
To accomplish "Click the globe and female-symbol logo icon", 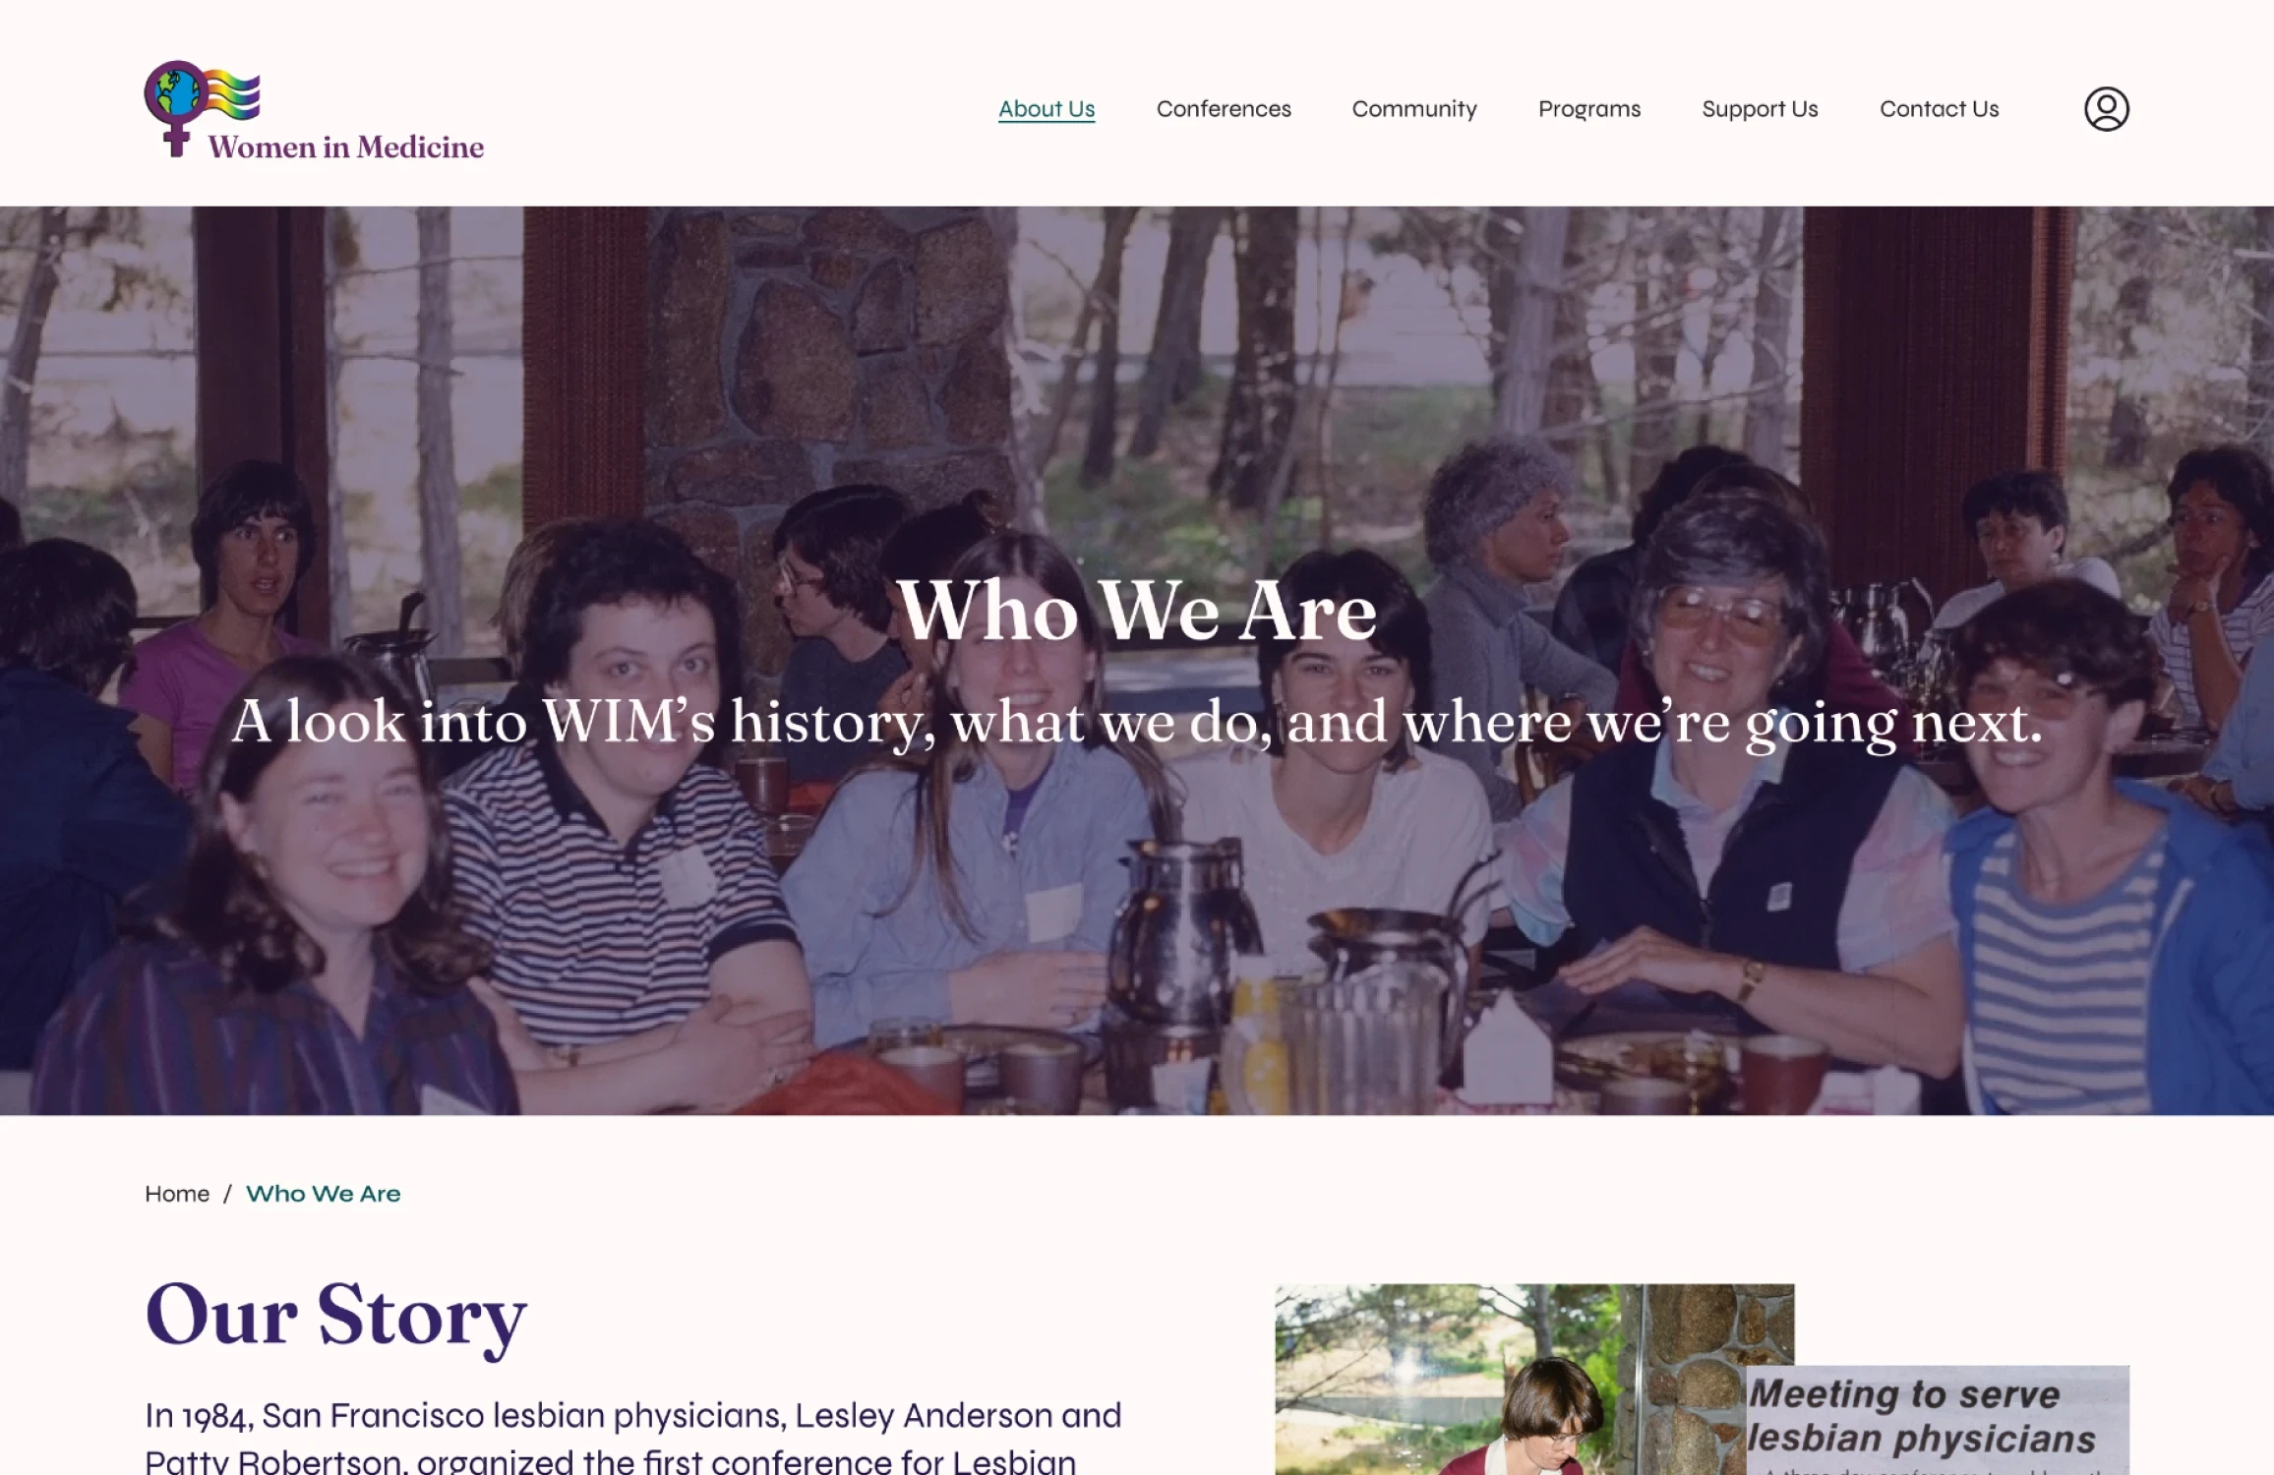I will 202,106.
